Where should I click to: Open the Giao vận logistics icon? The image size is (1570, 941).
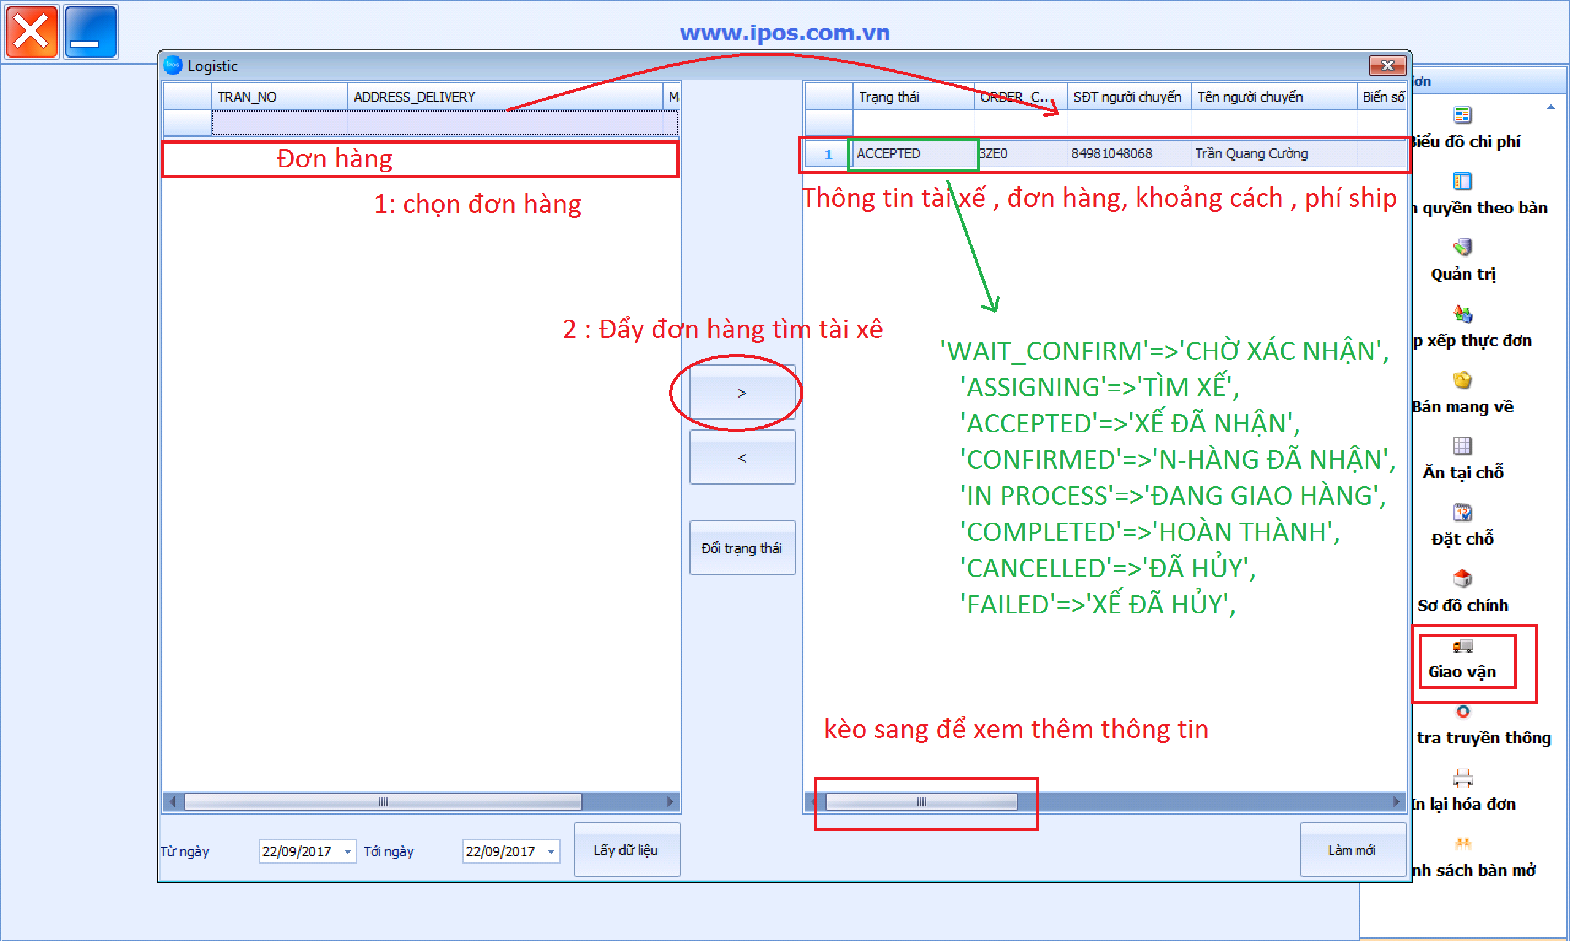click(1462, 647)
